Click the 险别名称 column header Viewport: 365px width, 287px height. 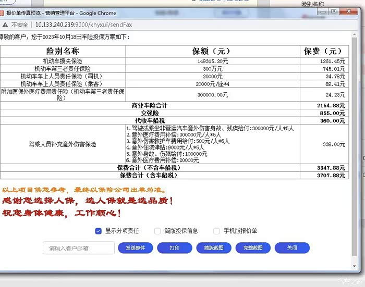pyautogui.click(x=63, y=51)
